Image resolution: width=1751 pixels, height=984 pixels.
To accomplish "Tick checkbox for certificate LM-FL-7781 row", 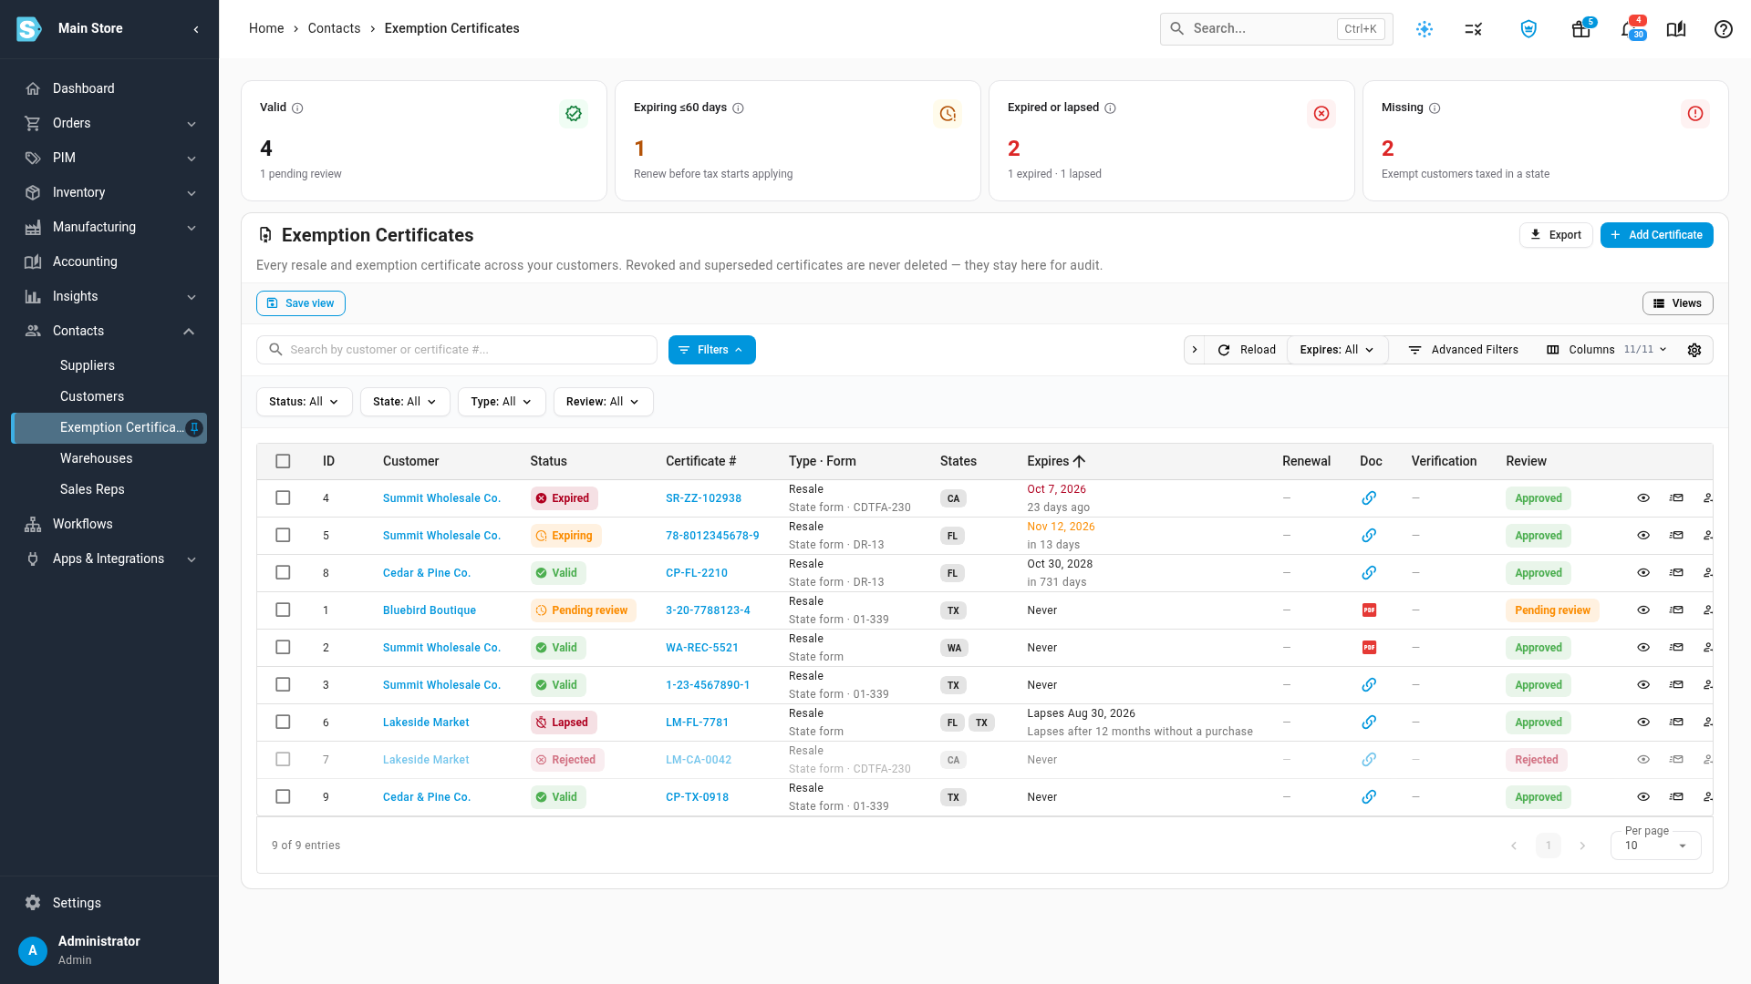I will (x=283, y=723).
